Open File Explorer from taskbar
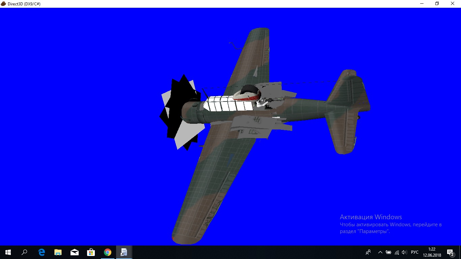461x259 pixels. click(58, 252)
